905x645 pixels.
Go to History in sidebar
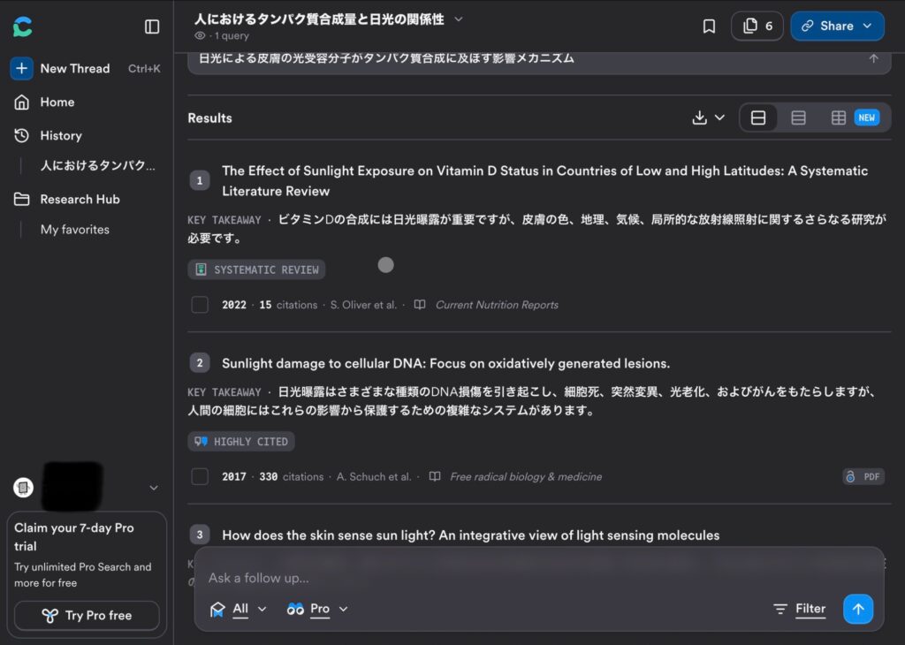coord(60,135)
